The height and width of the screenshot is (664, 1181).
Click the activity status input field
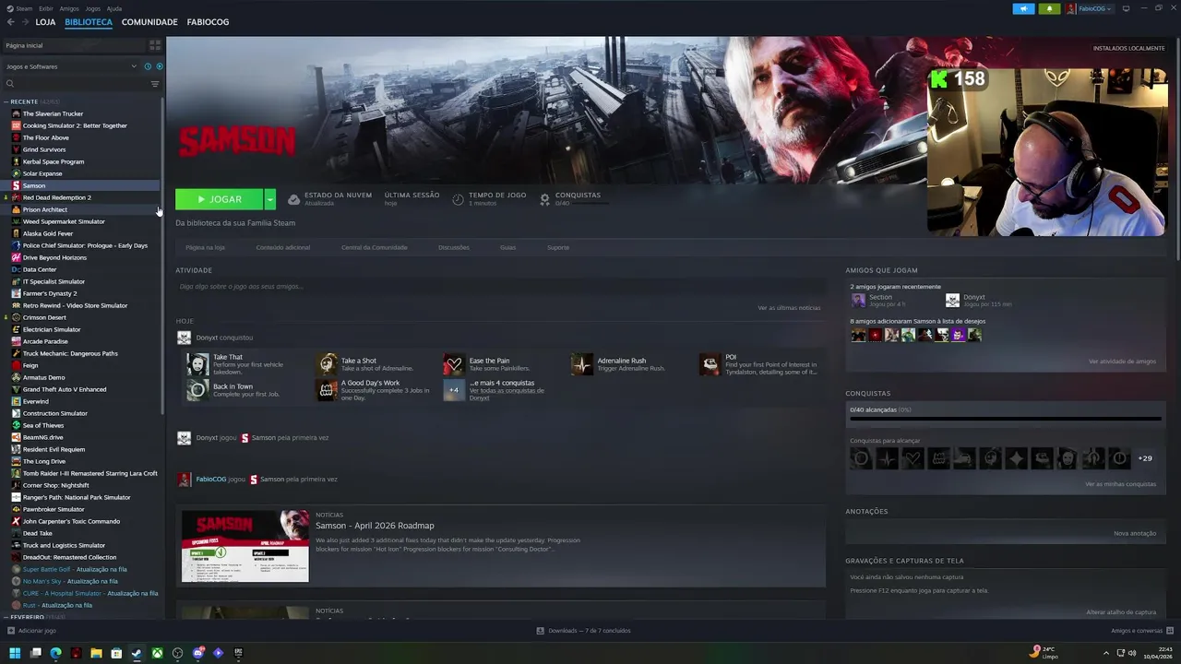click(x=498, y=287)
